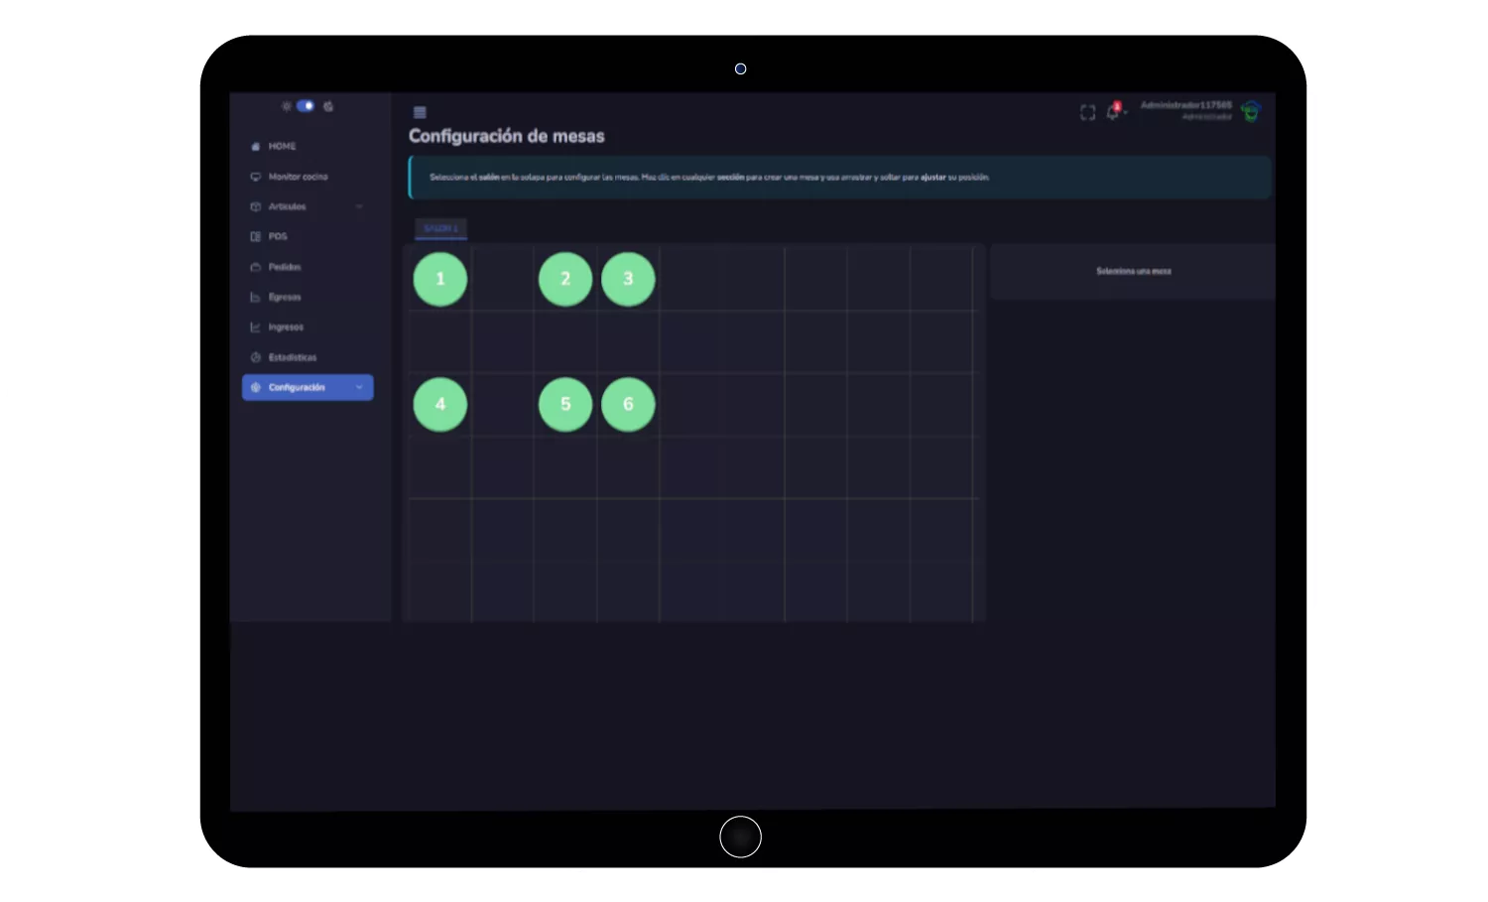Click the administrator avatar icon
Viewport: 1488px width, 902px height.
(1251, 112)
